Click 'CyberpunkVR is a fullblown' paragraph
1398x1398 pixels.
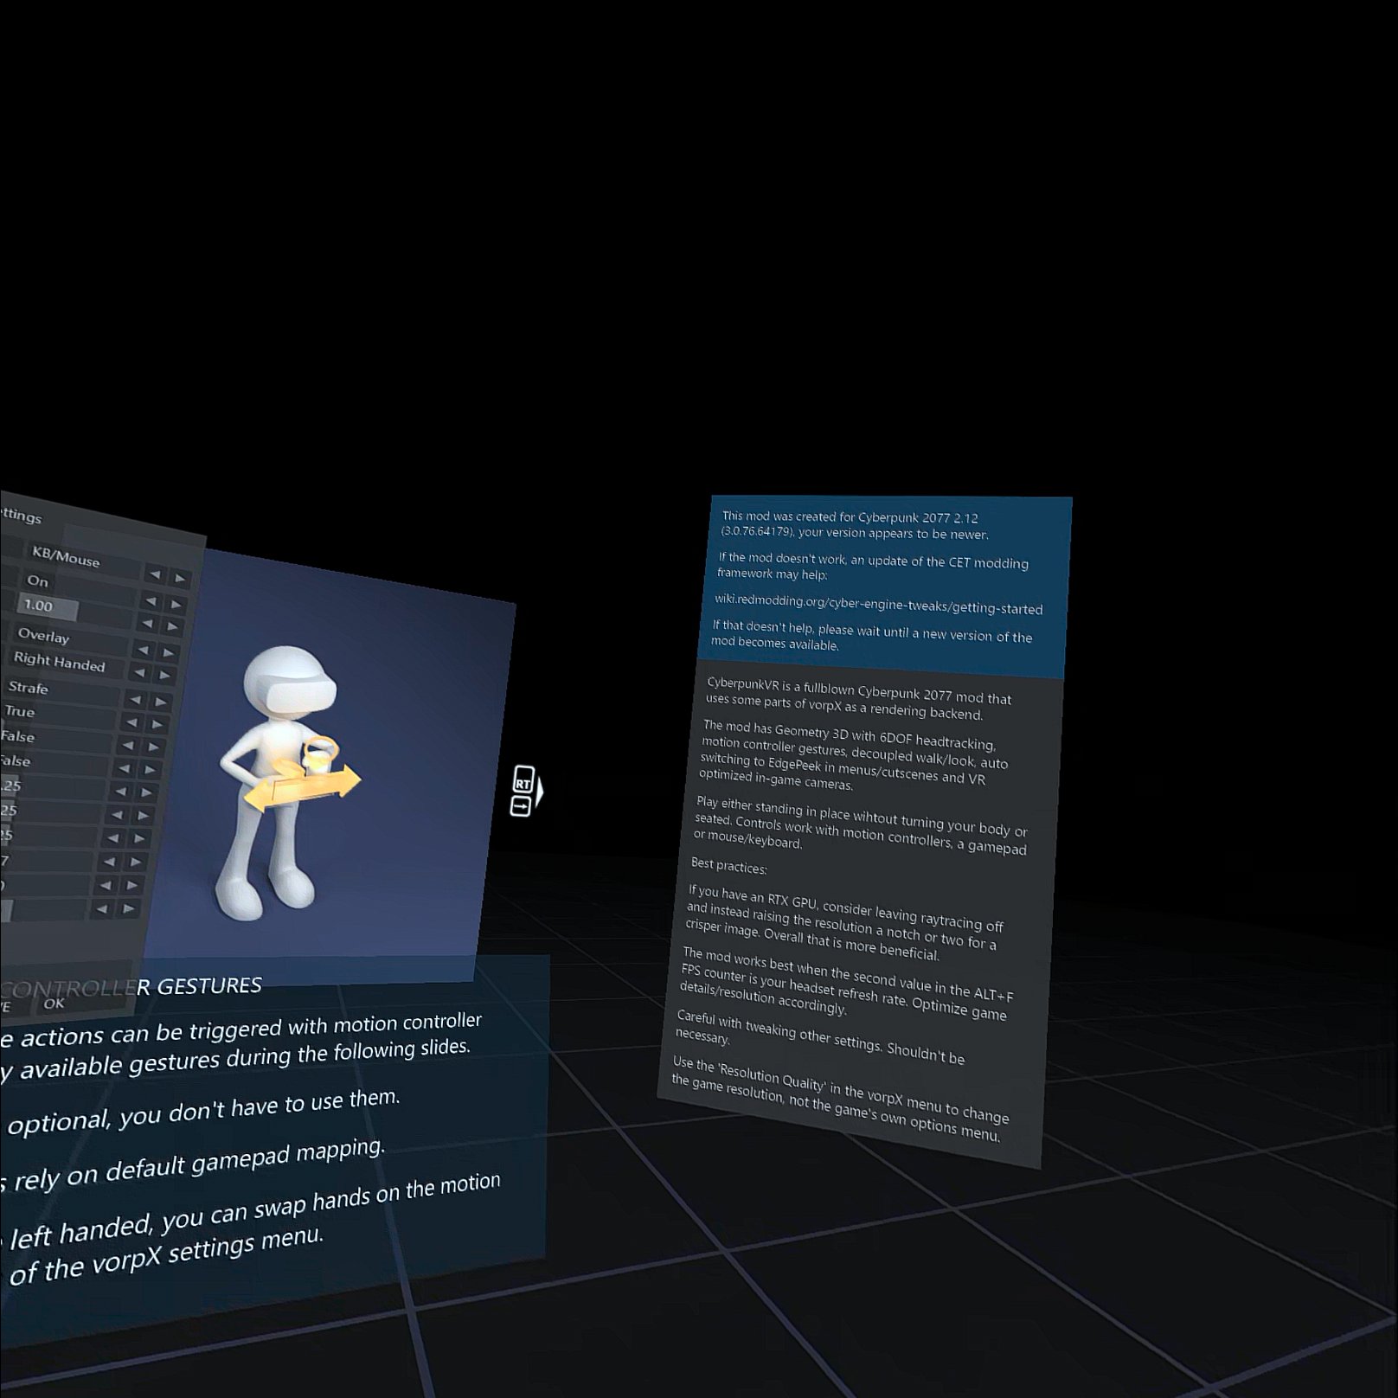pos(857,700)
